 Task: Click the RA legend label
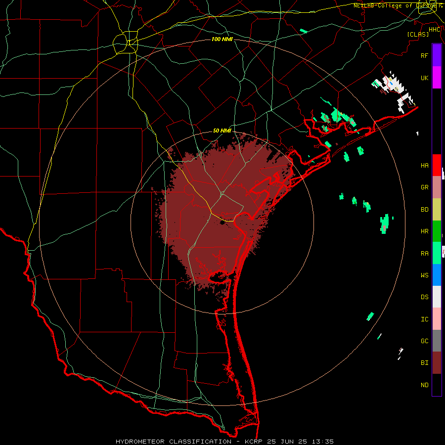pos(424,254)
